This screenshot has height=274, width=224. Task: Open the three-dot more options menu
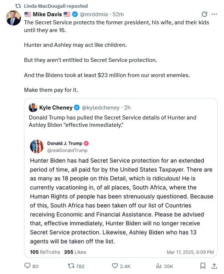pos(215,14)
